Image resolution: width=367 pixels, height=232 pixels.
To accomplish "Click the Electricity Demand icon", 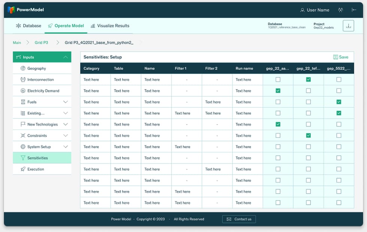I will (x=23, y=91).
